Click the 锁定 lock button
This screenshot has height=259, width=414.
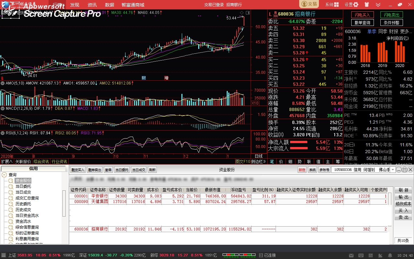click(x=302, y=170)
